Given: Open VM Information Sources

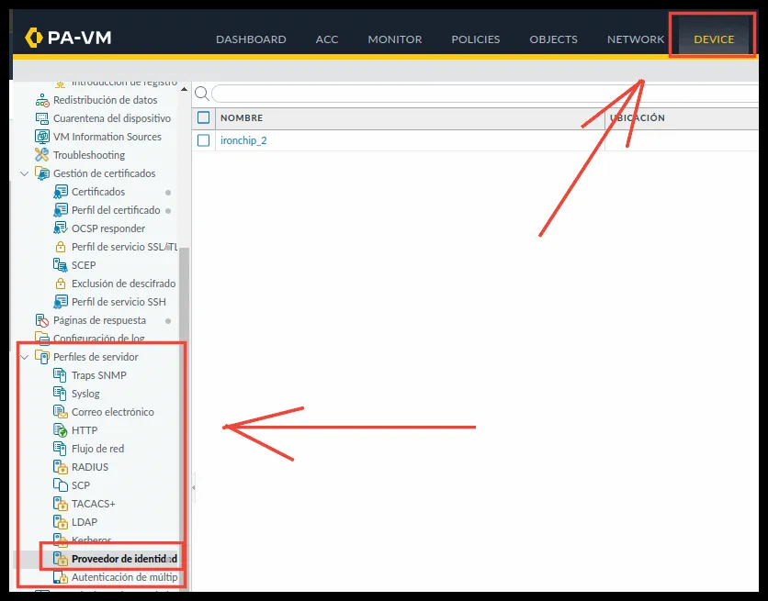Looking at the screenshot, I should [x=107, y=137].
